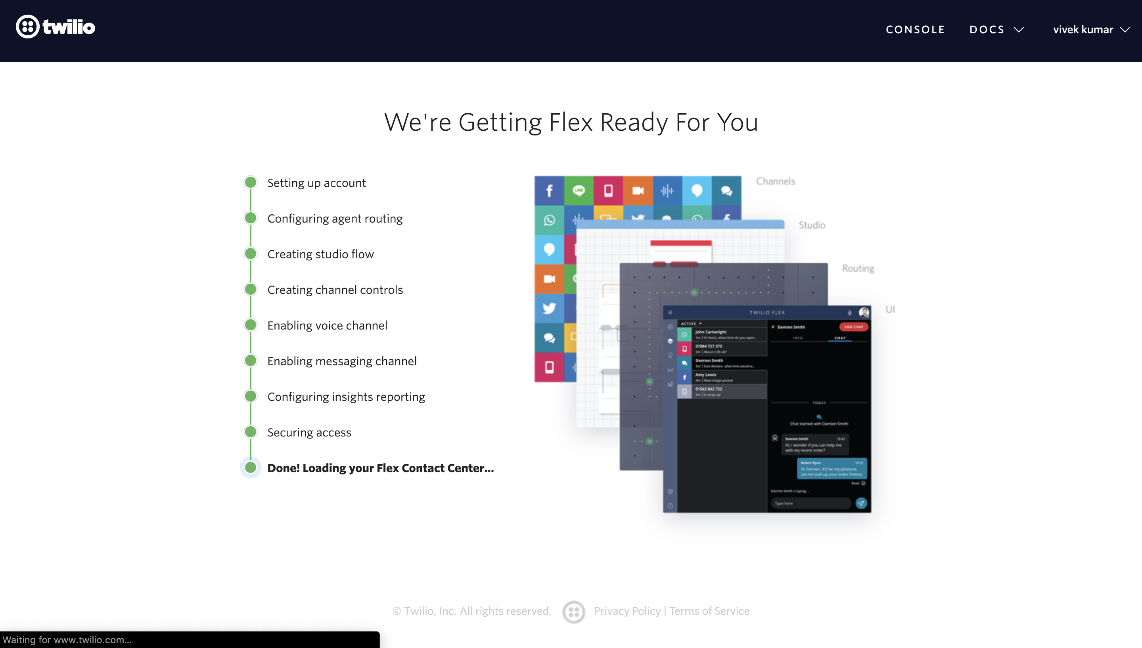Viewport: 1142px width, 648px height.
Task: Click the Configuring agent routing step dot
Action: click(x=251, y=218)
